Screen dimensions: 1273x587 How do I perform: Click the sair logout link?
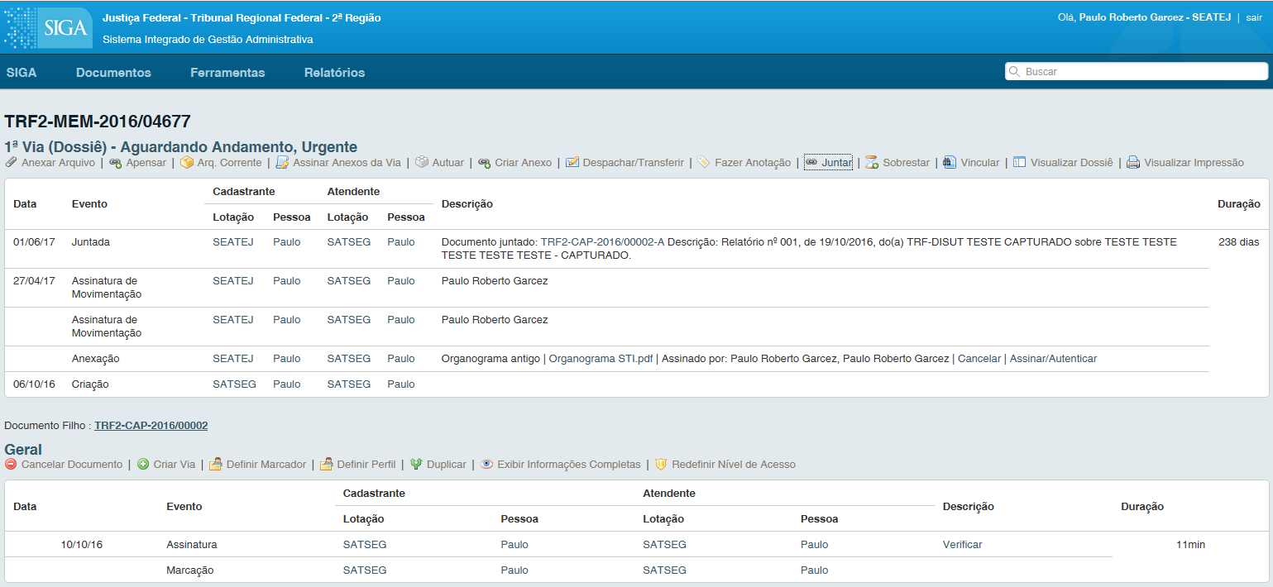coord(1254,17)
